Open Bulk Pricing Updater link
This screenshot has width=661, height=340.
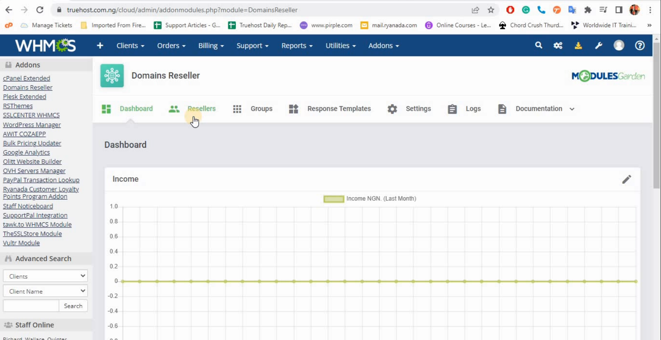pyautogui.click(x=32, y=143)
